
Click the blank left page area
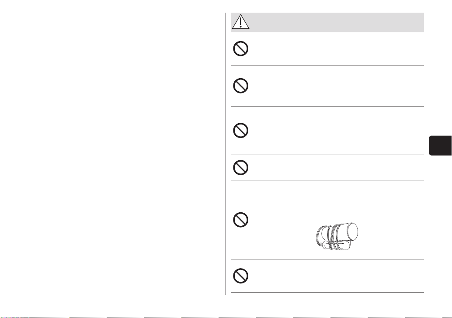[112, 153]
